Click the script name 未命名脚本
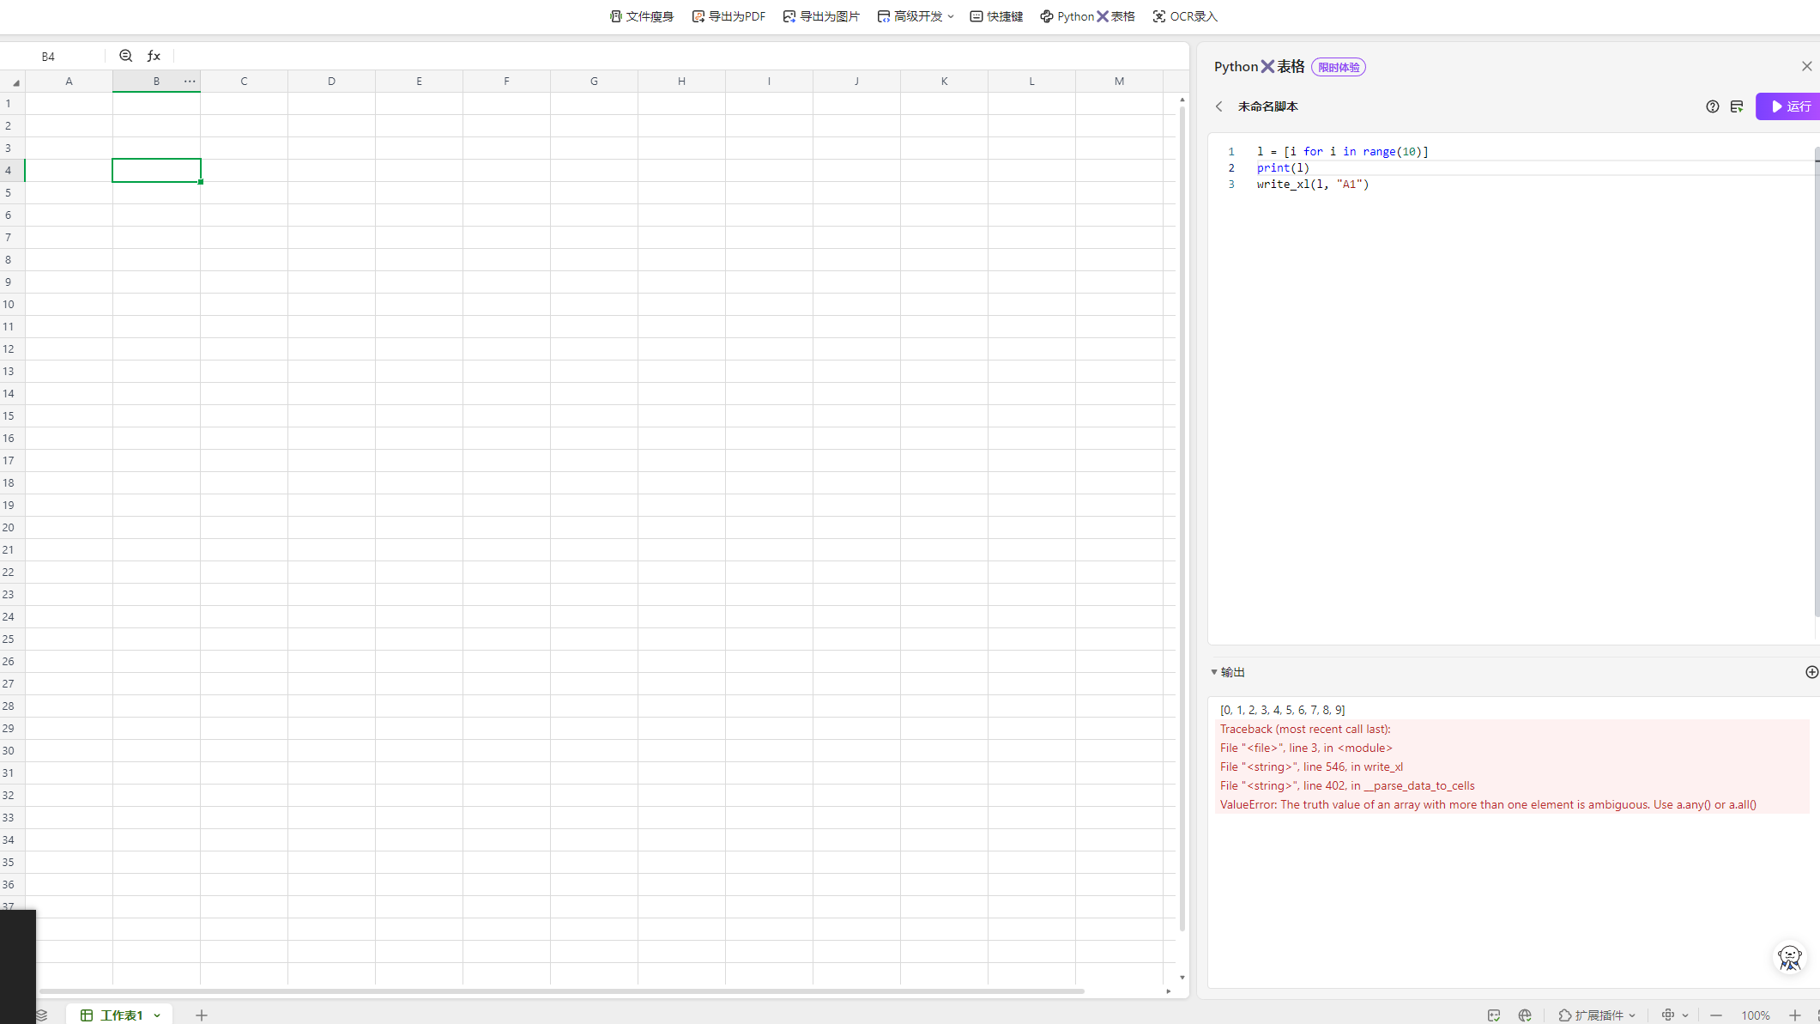Image resolution: width=1820 pixels, height=1024 pixels. (x=1267, y=106)
